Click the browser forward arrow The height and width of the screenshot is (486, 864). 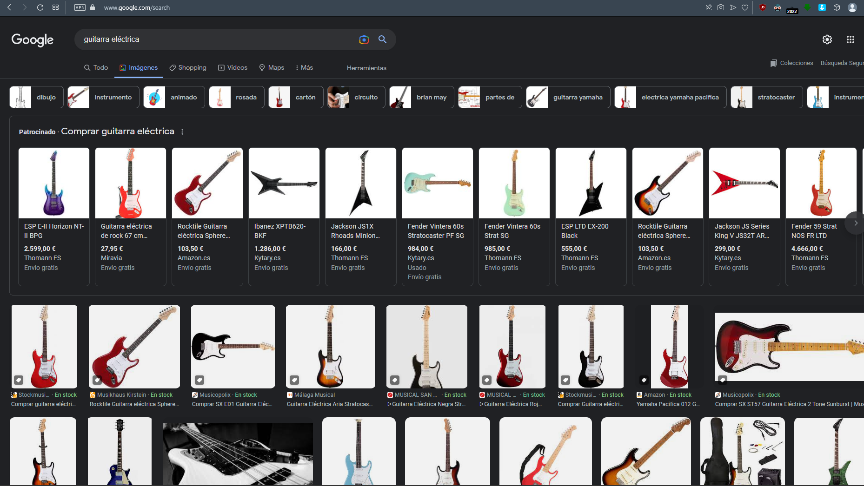(x=25, y=7)
